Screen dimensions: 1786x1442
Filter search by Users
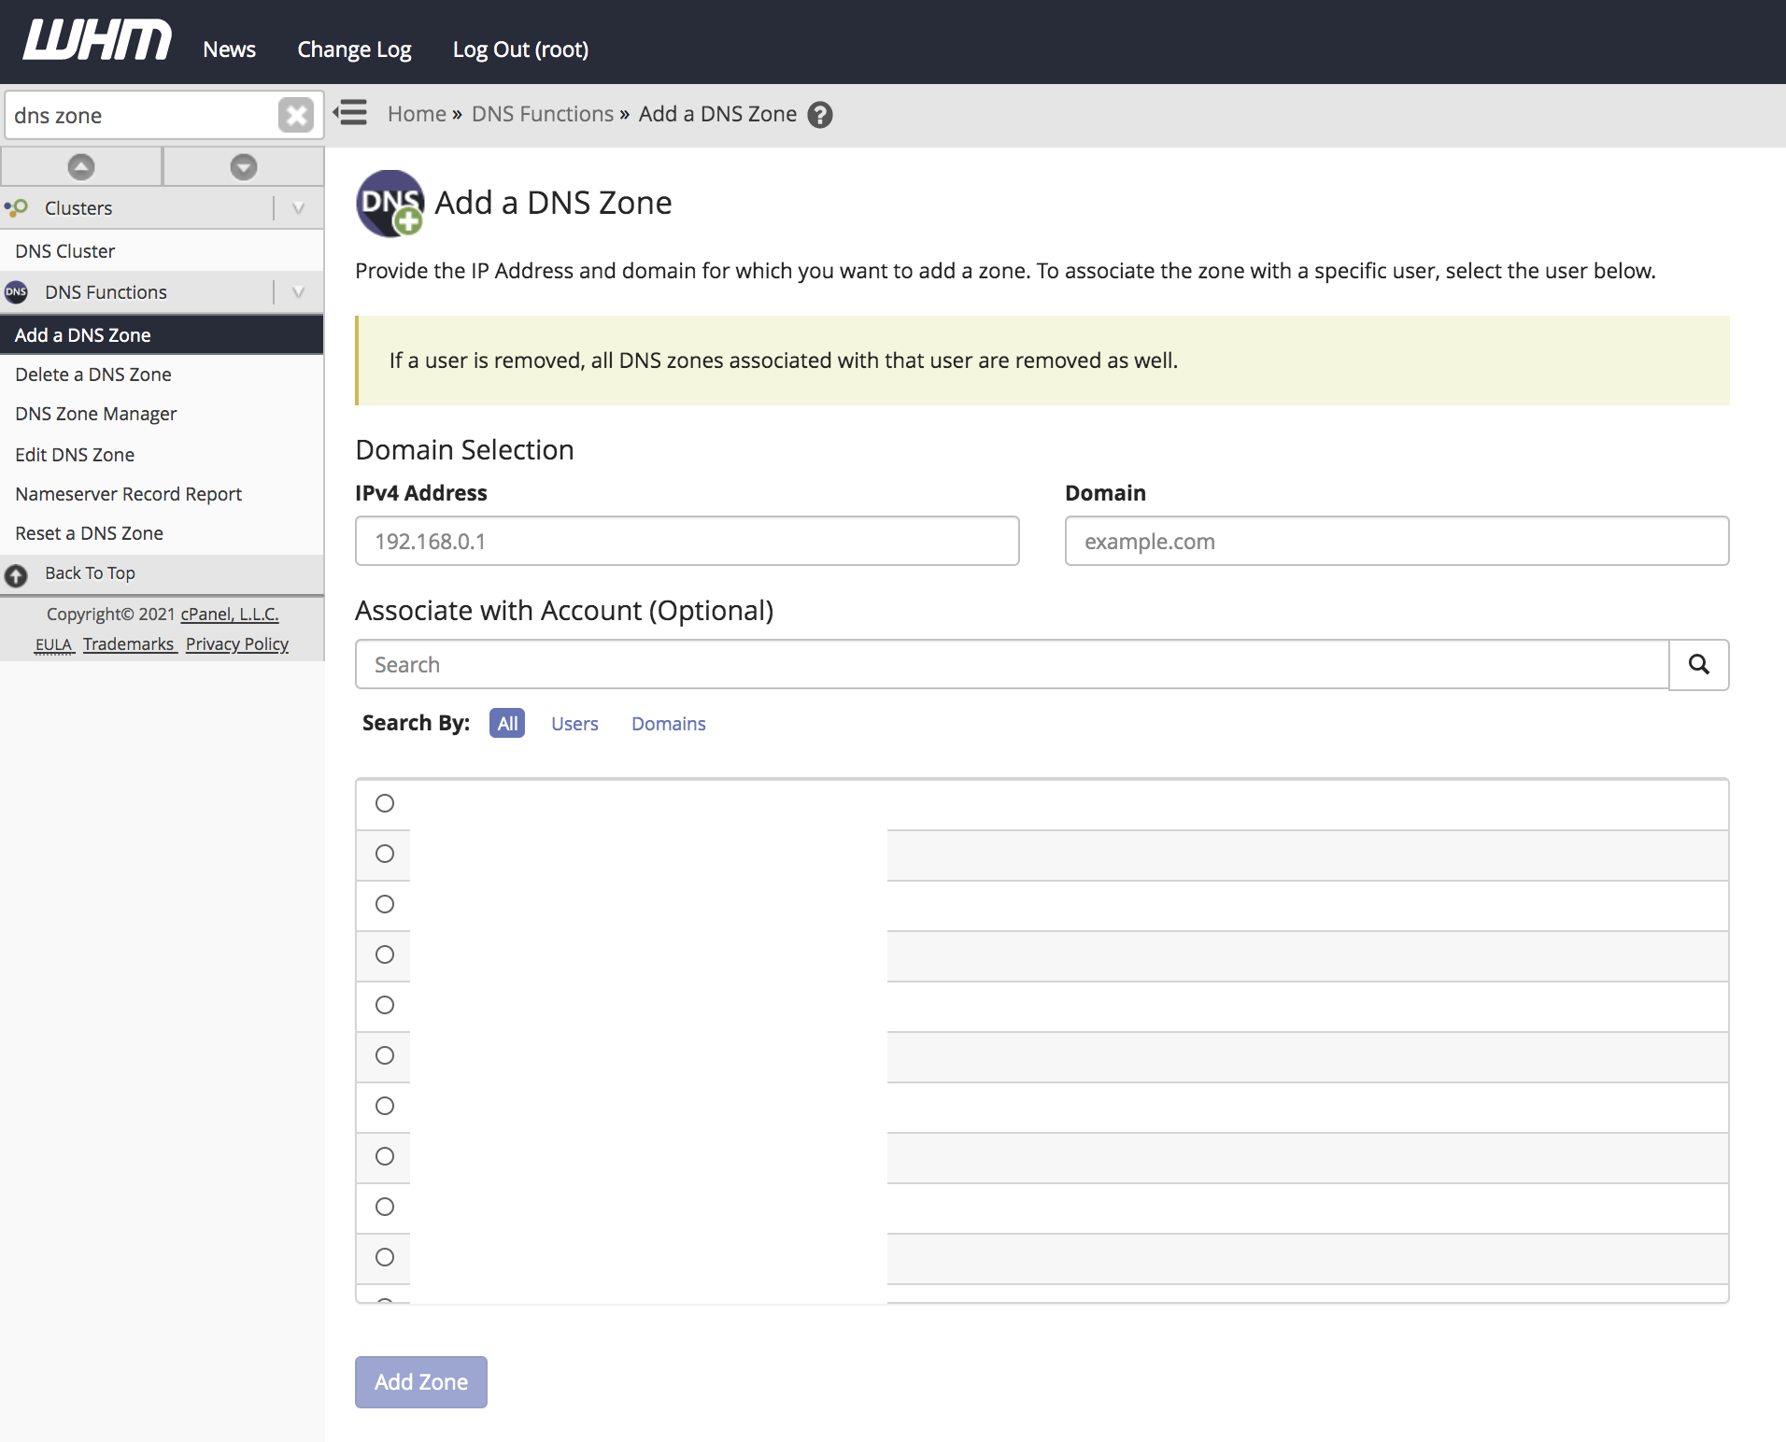pyautogui.click(x=574, y=724)
